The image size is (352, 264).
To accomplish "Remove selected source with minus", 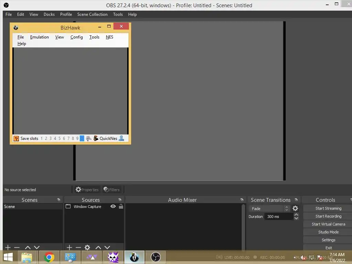I will pos(78,247).
